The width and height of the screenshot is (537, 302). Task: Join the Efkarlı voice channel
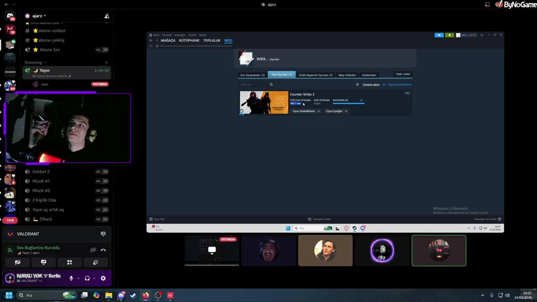pos(67,219)
